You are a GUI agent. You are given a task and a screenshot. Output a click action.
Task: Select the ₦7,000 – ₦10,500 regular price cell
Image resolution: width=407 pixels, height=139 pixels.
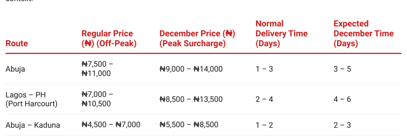[x=97, y=99]
